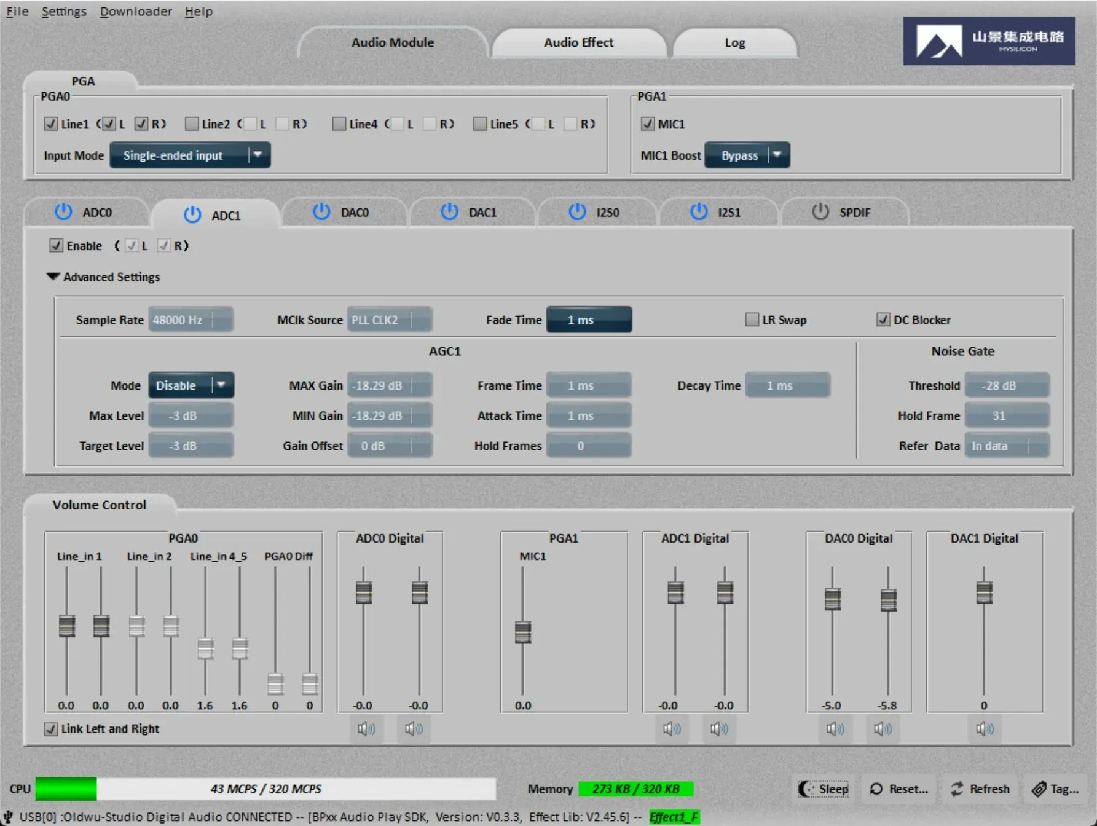
Task: Click the Refresh button
Action: tap(980, 789)
